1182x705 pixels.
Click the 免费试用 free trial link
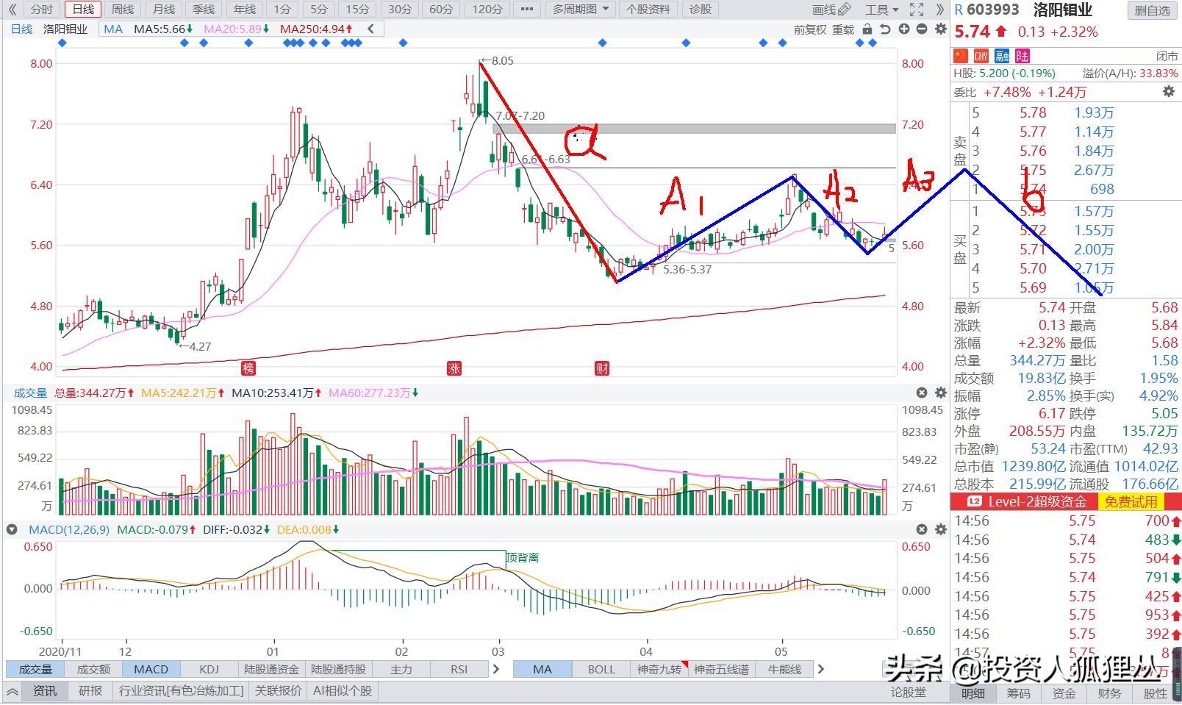click(1131, 501)
